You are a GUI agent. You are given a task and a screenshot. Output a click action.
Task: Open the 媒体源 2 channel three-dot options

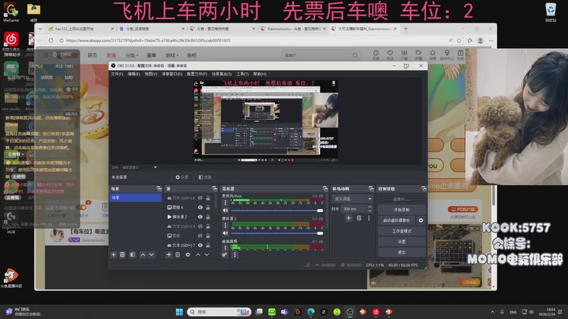[225, 225]
